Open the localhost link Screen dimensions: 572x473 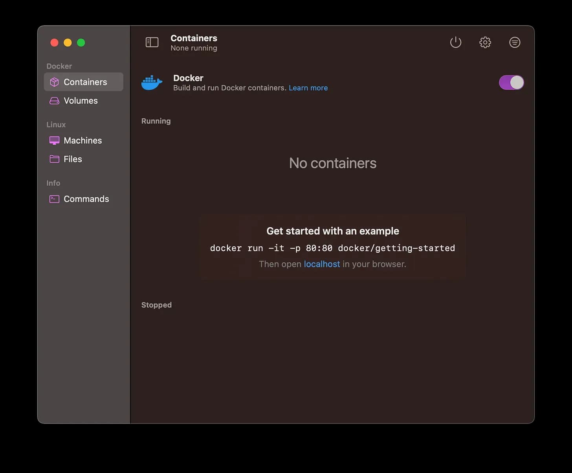[322, 264]
